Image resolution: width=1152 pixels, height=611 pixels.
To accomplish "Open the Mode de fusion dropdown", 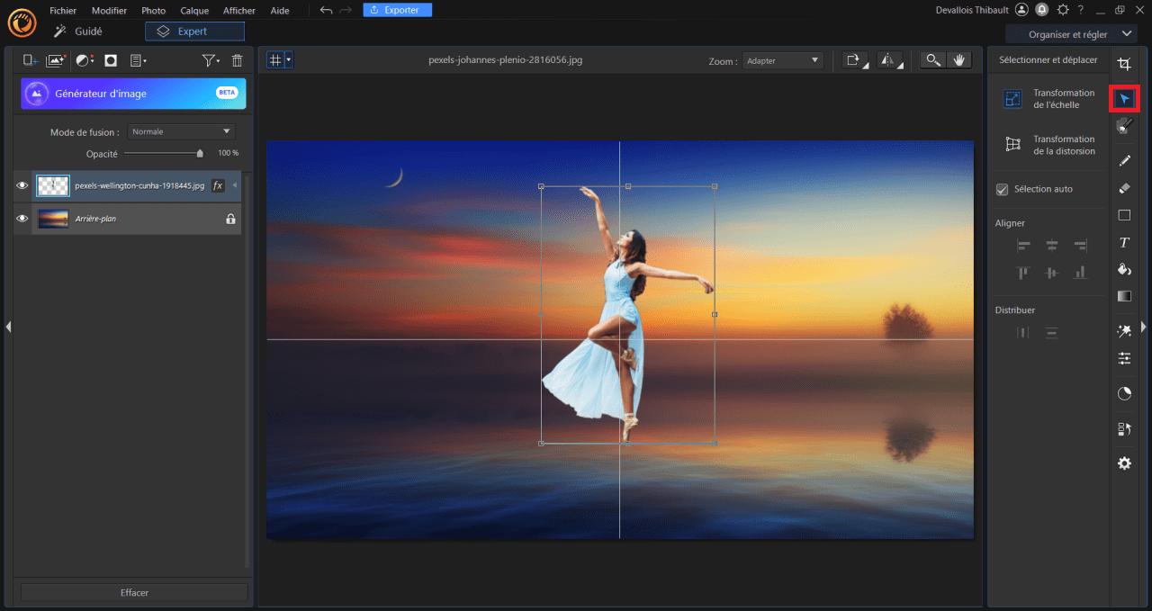I will coord(180,131).
